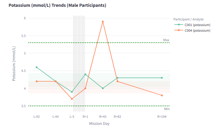Click the Max reference line label
The height and width of the screenshot is (129, 215).
point(166,40)
